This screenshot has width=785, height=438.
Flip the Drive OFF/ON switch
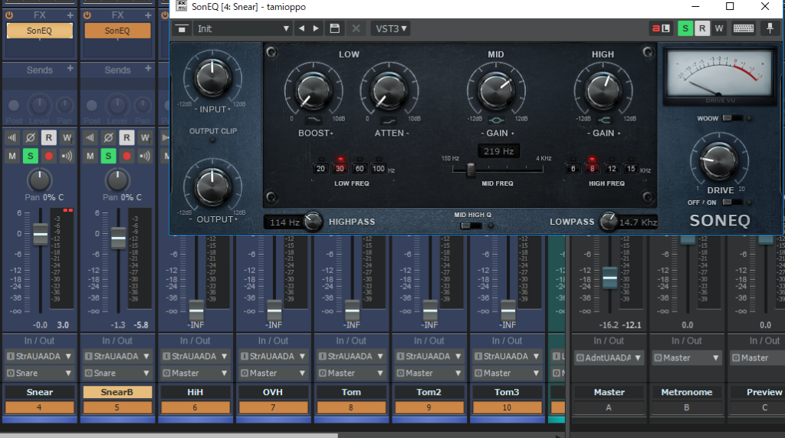731,203
